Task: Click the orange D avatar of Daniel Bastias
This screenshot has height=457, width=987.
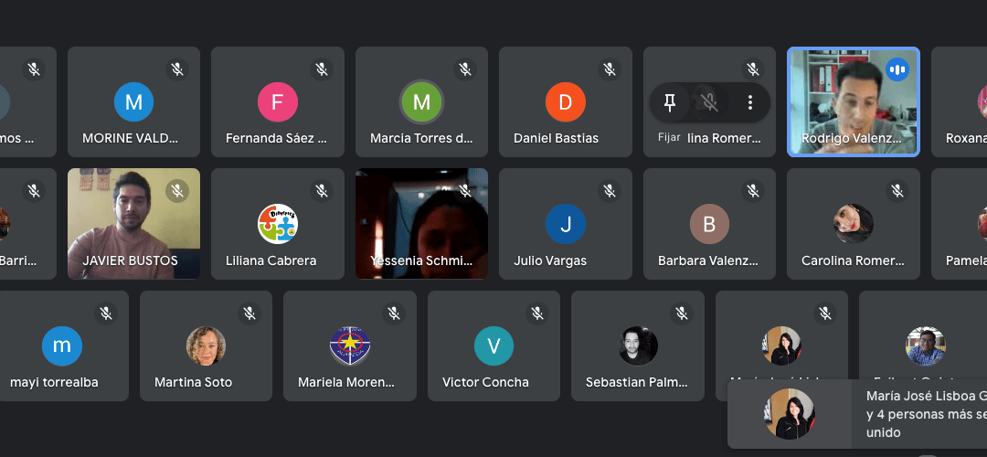Action: (x=566, y=102)
